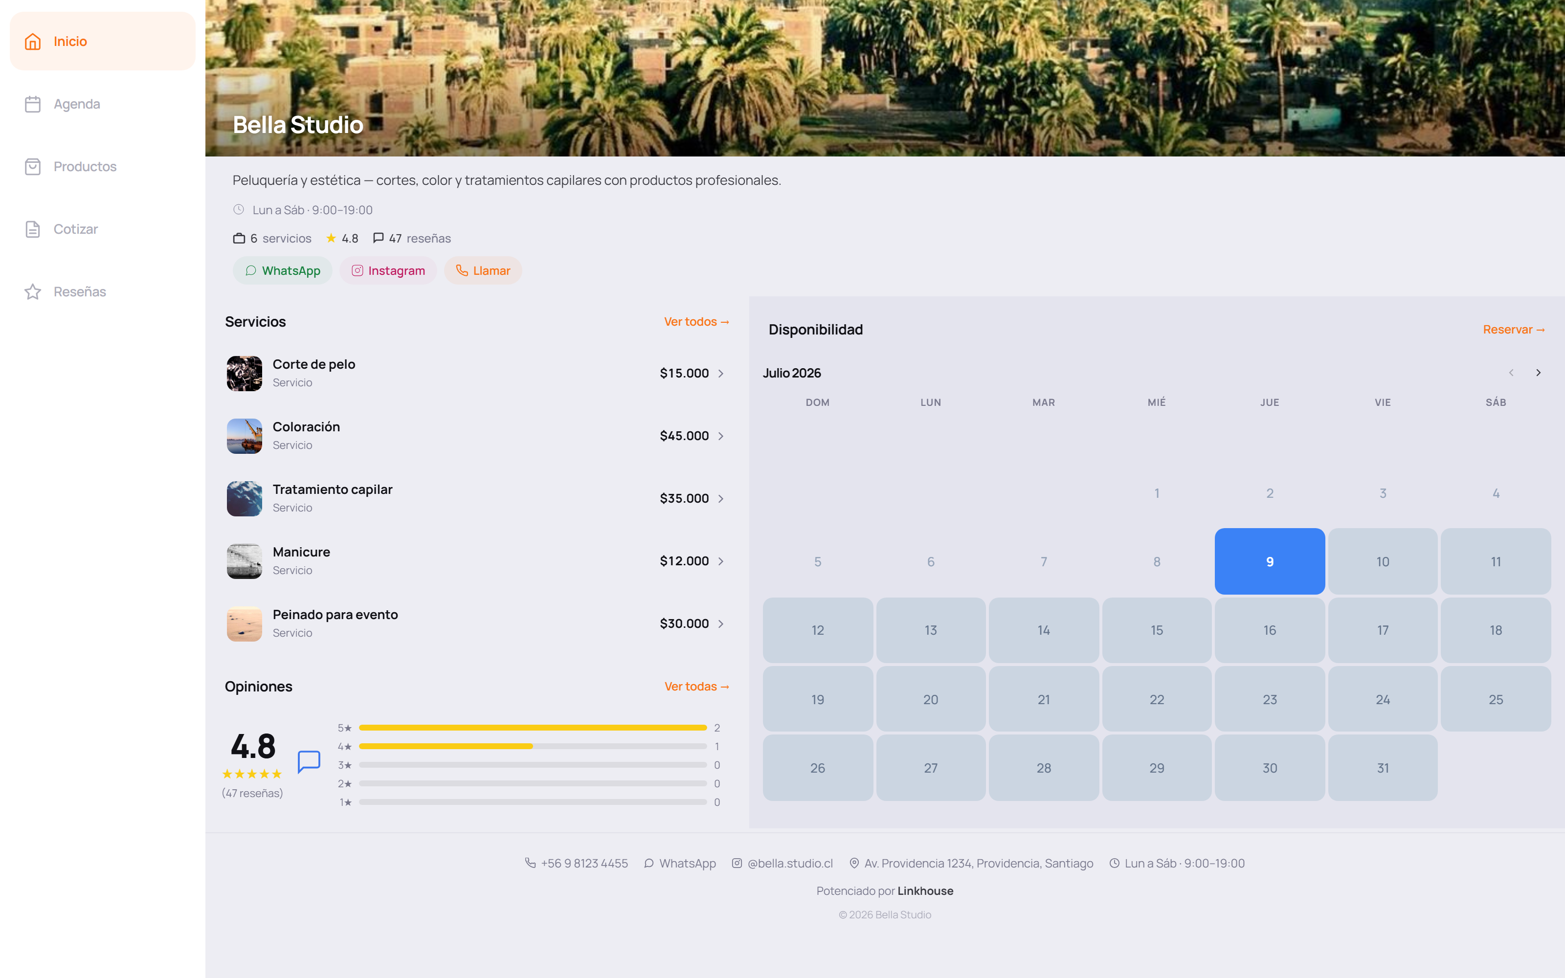Open Peinado para evento chevron
The image size is (1565, 978).
pyautogui.click(x=720, y=624)
